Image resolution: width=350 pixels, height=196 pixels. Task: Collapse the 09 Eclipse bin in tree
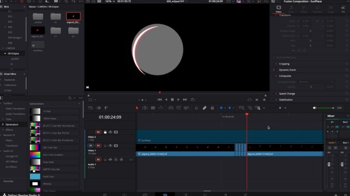coord(5,54)
